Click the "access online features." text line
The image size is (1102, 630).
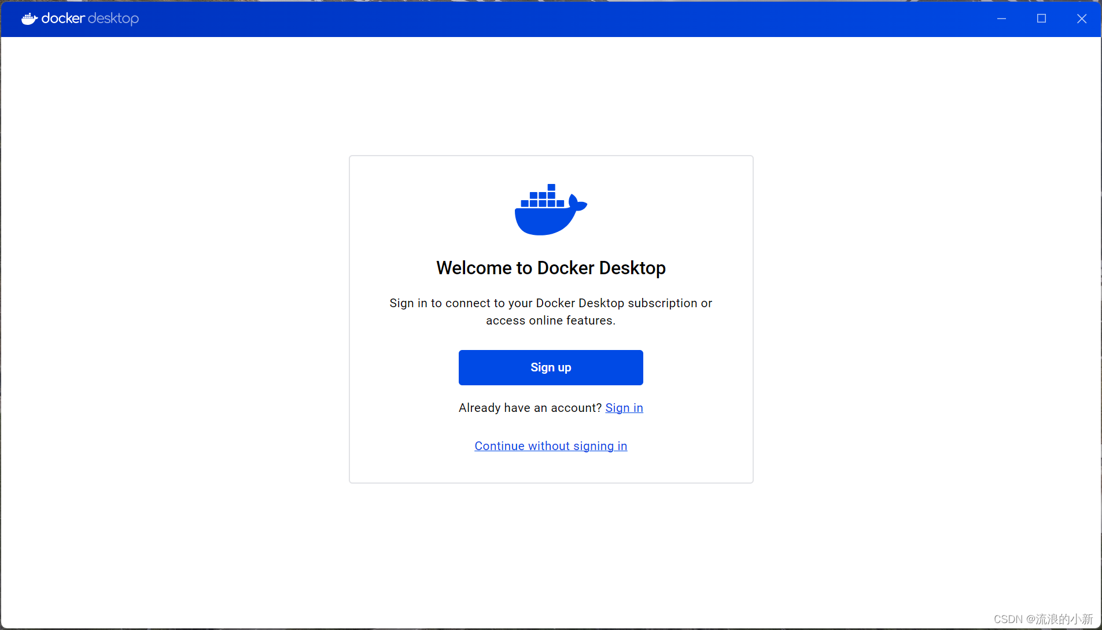(551, 320)
